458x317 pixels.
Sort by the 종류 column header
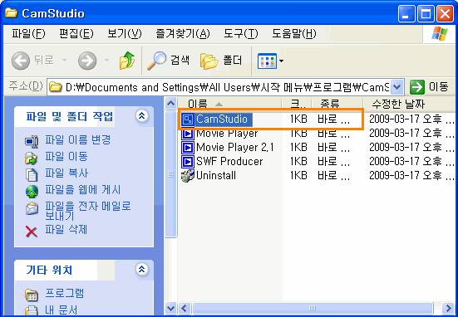pyautogui.click(x=337, y=104)
